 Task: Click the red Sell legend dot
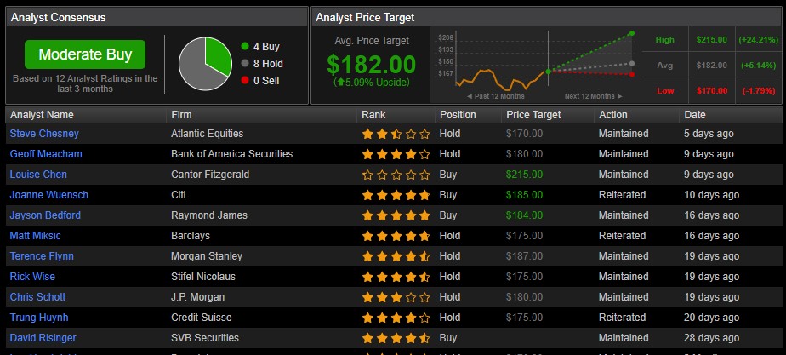click(245, 80)
